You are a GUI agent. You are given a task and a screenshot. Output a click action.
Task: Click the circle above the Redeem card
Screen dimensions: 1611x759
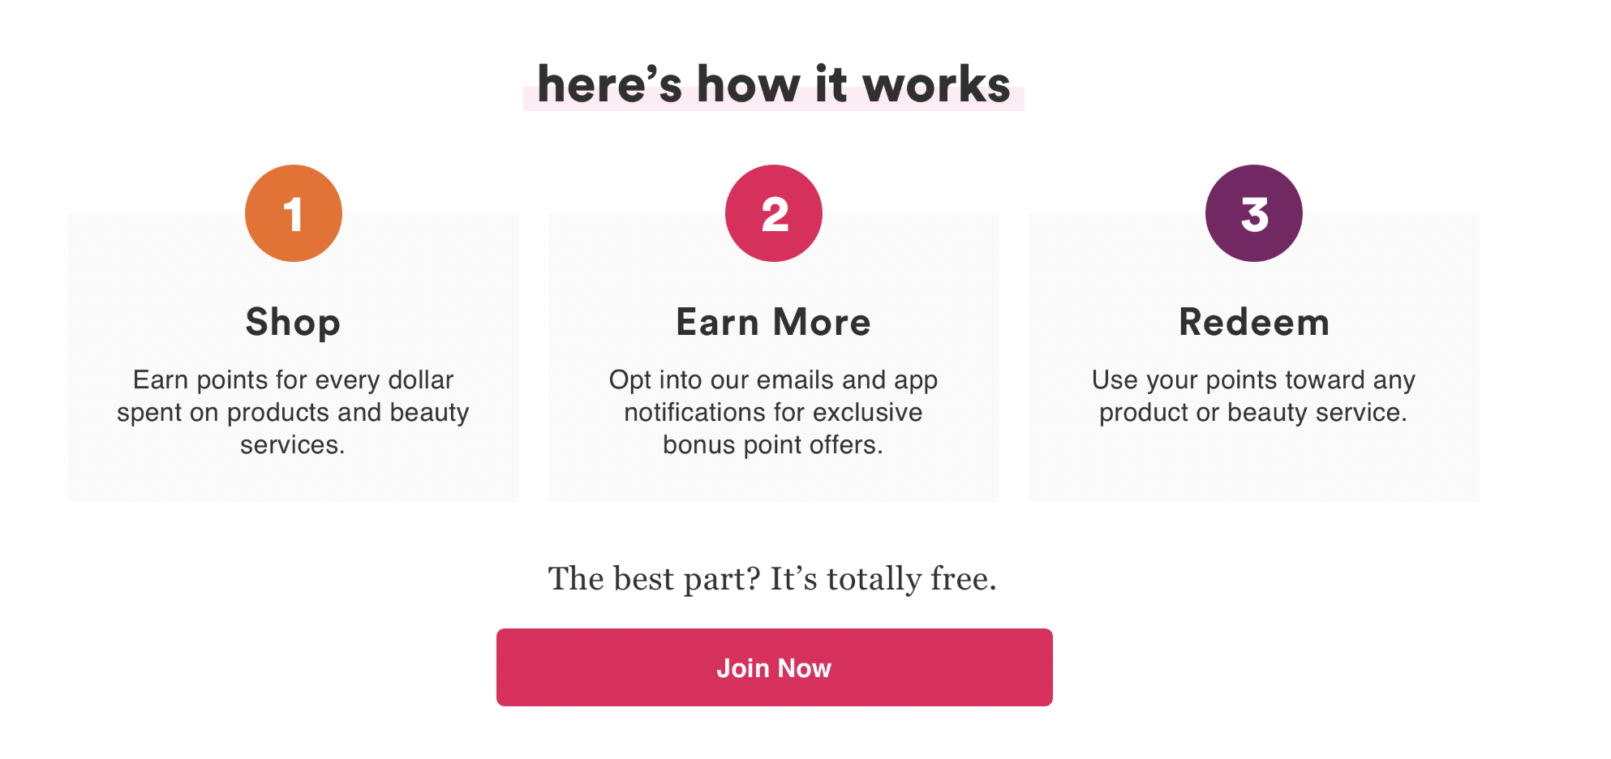(1254, 212)
